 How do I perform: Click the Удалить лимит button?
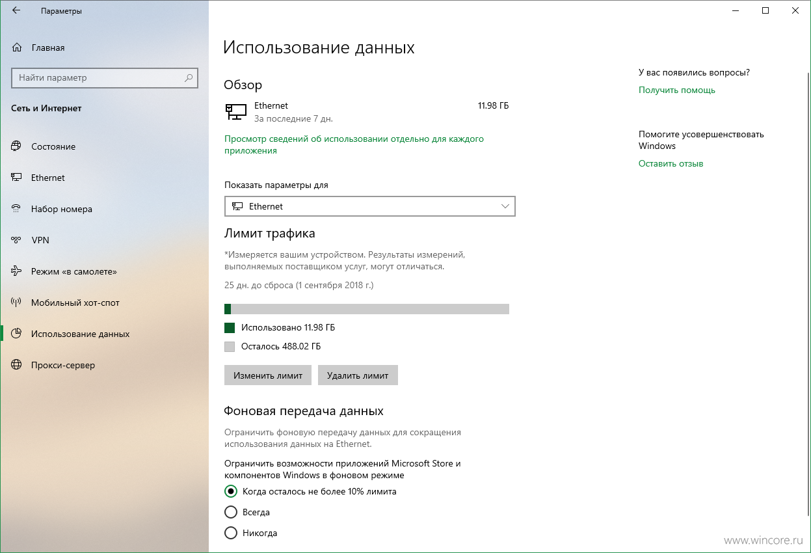(358, 375)
